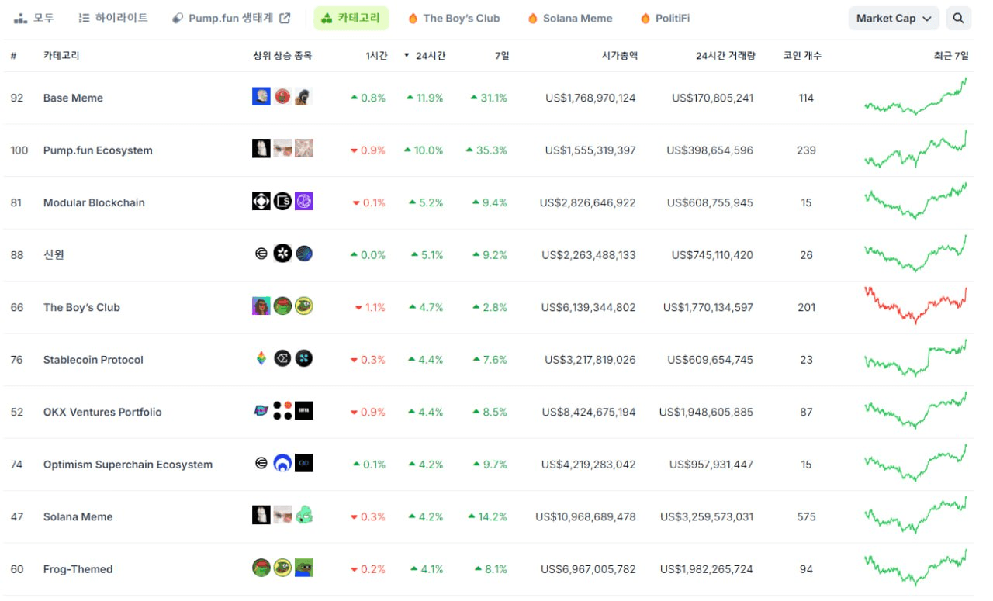Click the search magnifier icon

[958, 19]
